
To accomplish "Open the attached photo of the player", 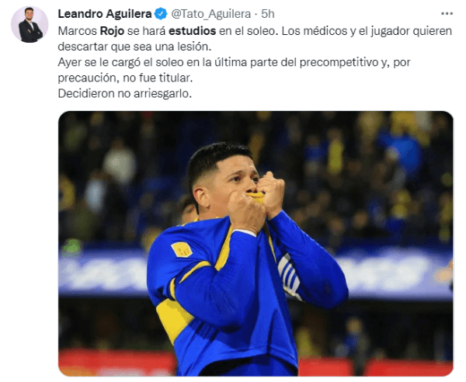I will (256, 244).
